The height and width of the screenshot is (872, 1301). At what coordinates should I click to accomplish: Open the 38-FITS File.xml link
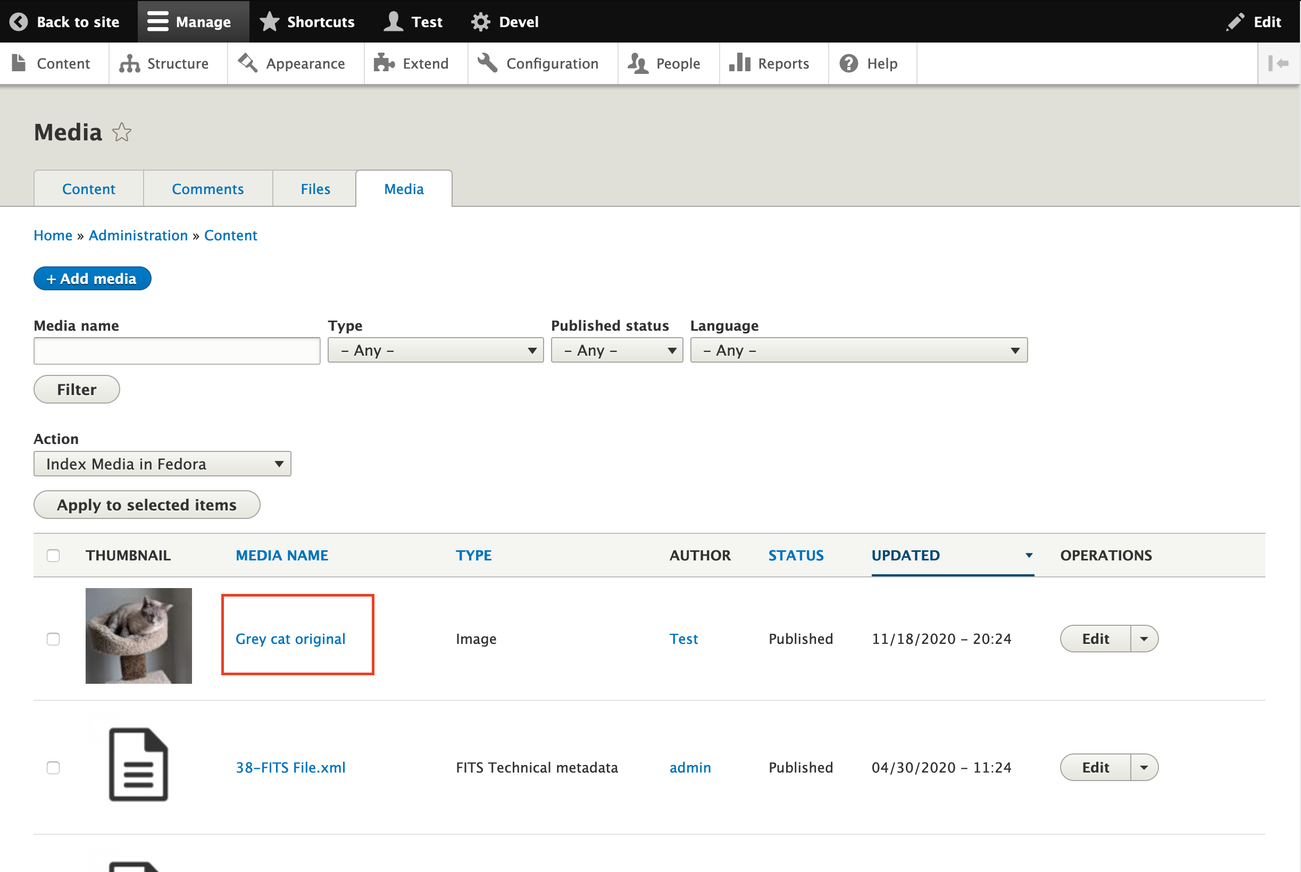[x=290, y=767]
